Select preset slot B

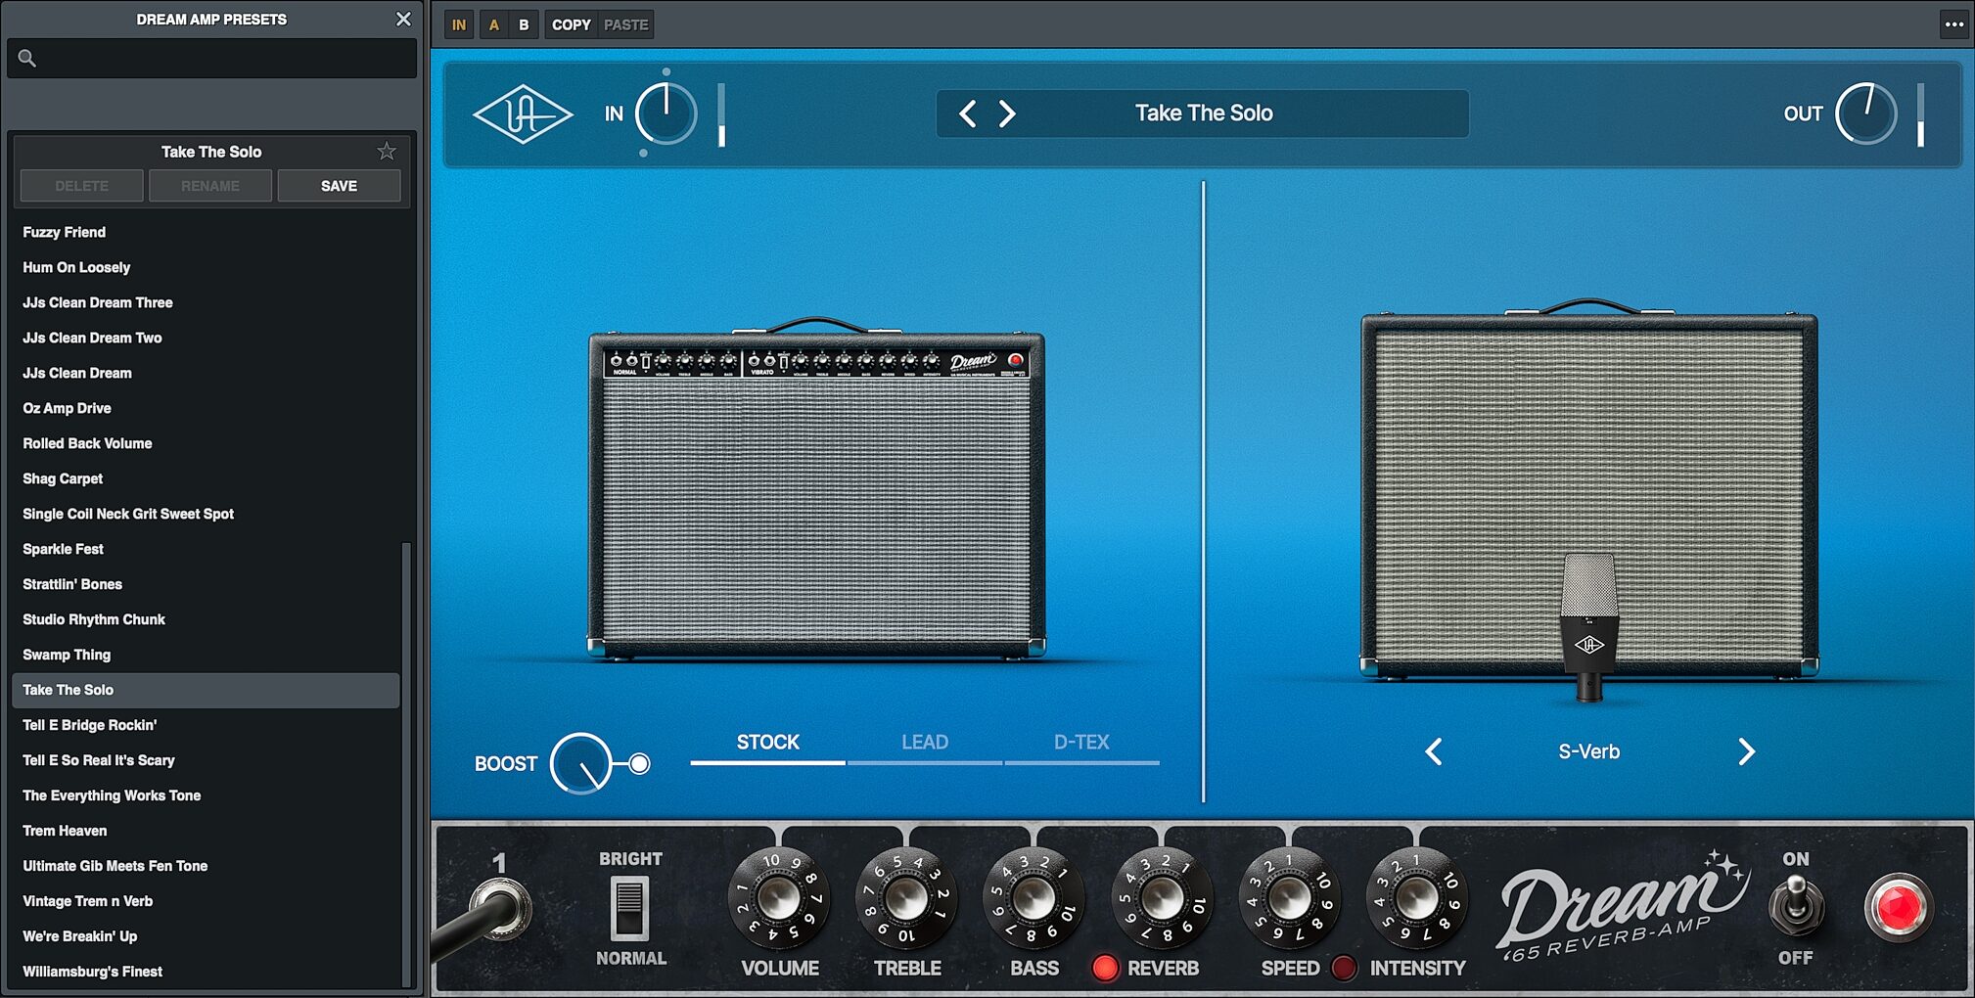click(x=524, y=24)
